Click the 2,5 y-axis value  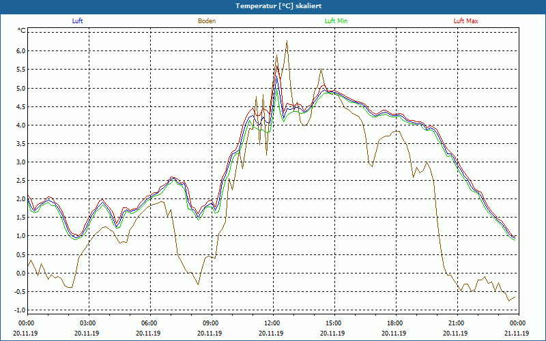(21, 180)
